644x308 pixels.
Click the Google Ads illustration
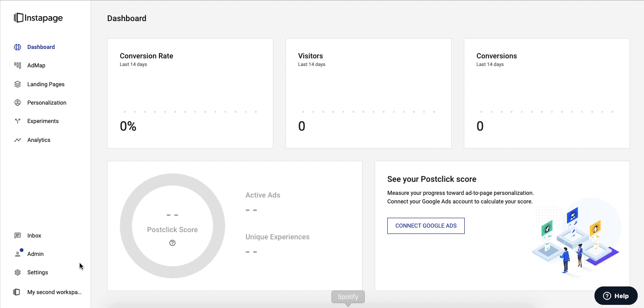point(576,238)
